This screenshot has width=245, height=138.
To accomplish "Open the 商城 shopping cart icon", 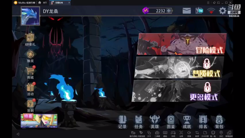I will [30, 73].
